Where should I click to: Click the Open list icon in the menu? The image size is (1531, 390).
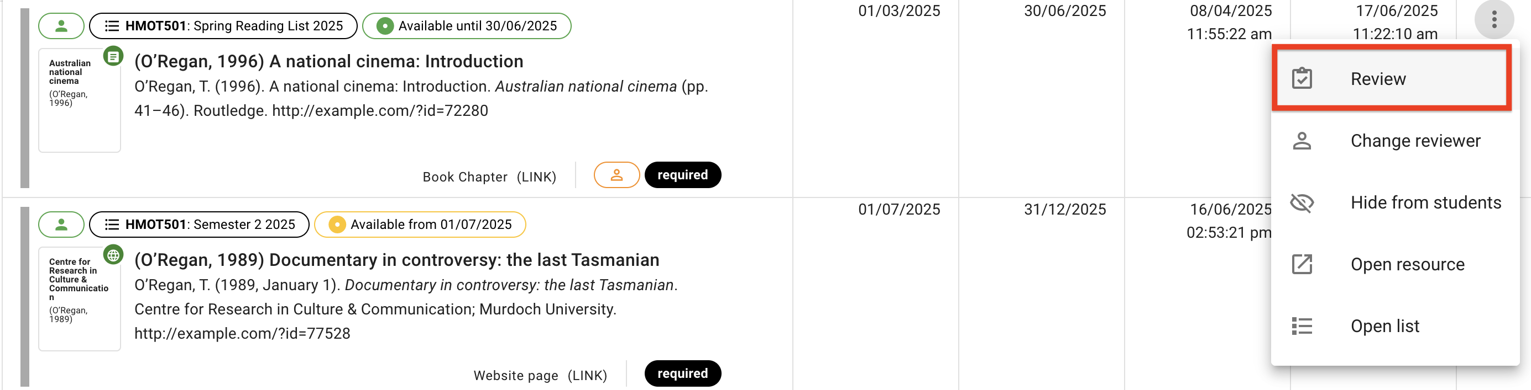1303,325
